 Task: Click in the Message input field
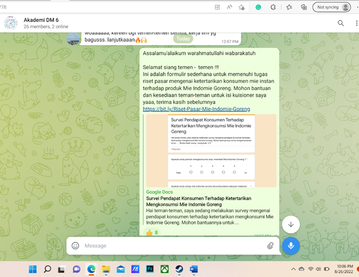tap(173, 246)
